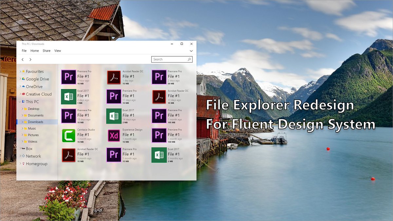393x221 pixels.
Task: Expand the Desktop folder chevron
Action: point(22,109)
